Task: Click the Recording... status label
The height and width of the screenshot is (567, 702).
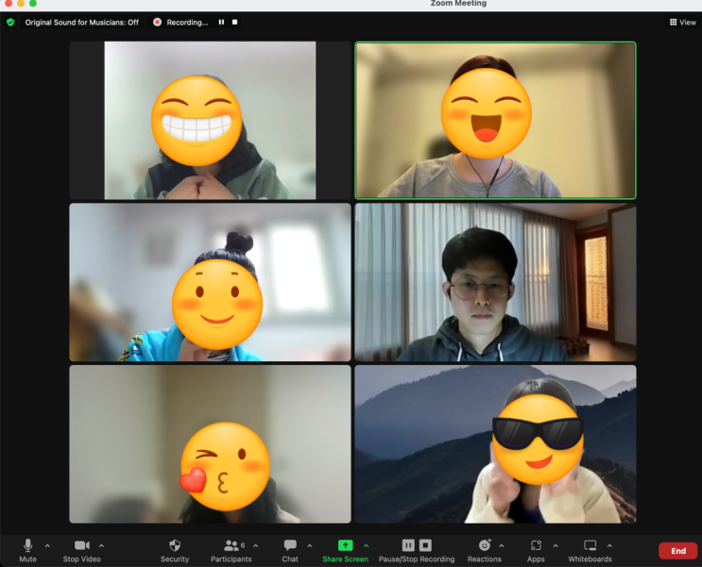Action: click(187, 23)
